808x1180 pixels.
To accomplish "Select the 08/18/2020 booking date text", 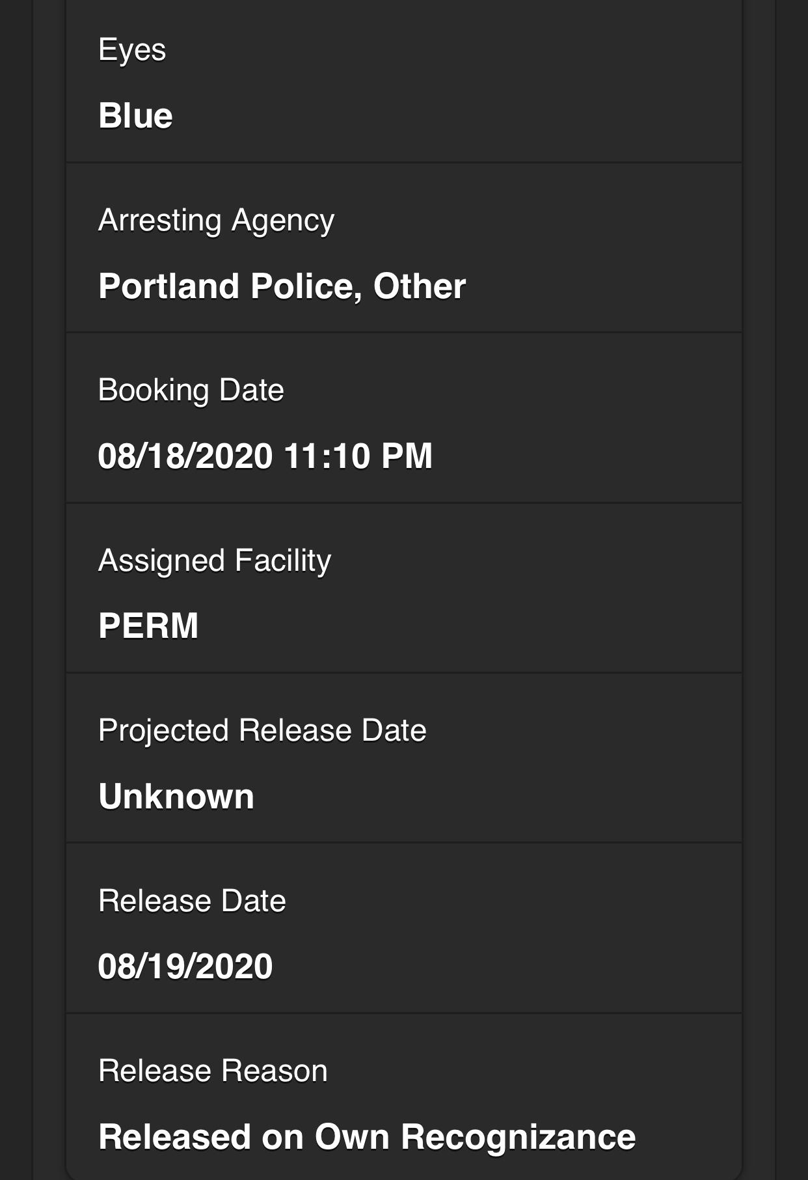I will [x=185, y=456].
